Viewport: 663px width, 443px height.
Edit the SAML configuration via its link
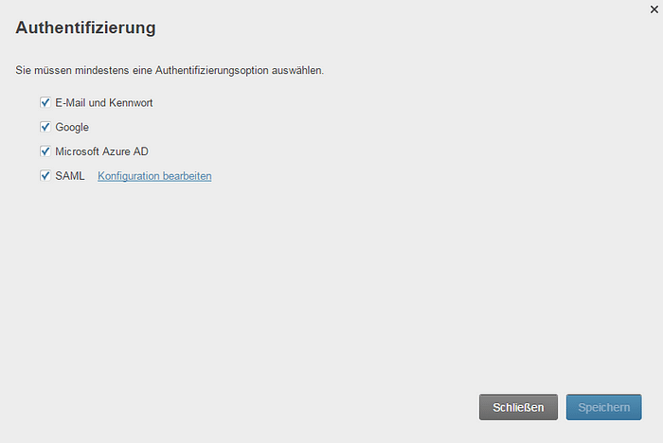click(x=154, y=176)
